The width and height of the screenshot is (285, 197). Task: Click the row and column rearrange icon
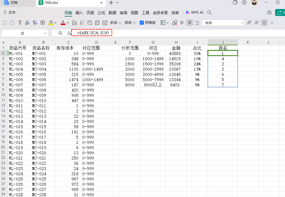[74, 23]
